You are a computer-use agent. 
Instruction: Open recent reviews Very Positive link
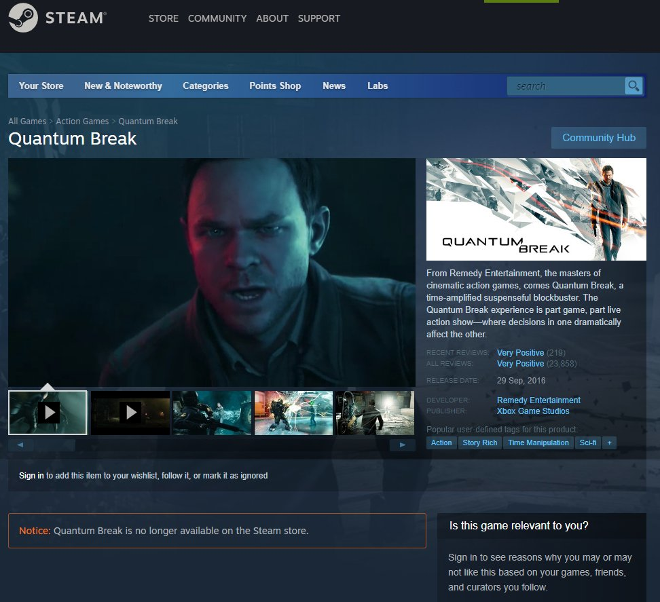point(520,352)
